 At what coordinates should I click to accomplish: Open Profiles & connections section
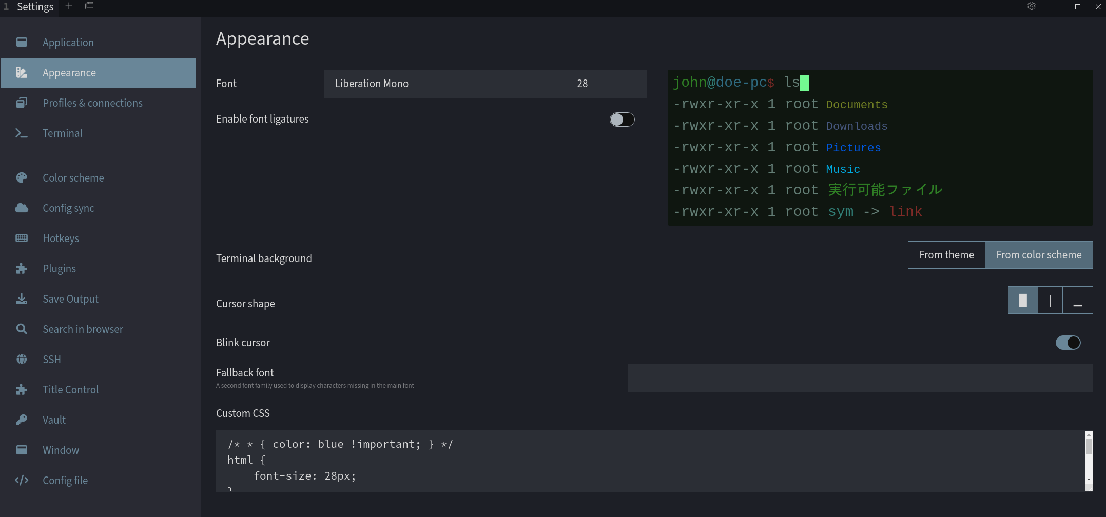(92, 103)
